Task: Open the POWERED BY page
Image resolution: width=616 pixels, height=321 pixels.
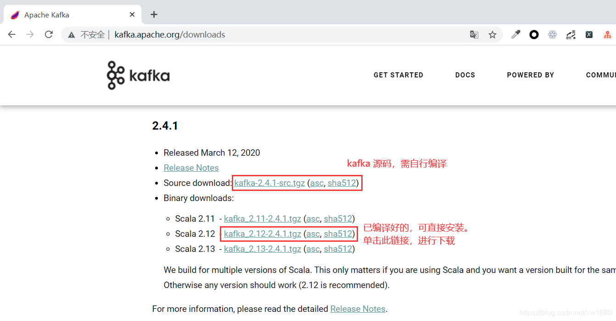Action: (531, 75)
